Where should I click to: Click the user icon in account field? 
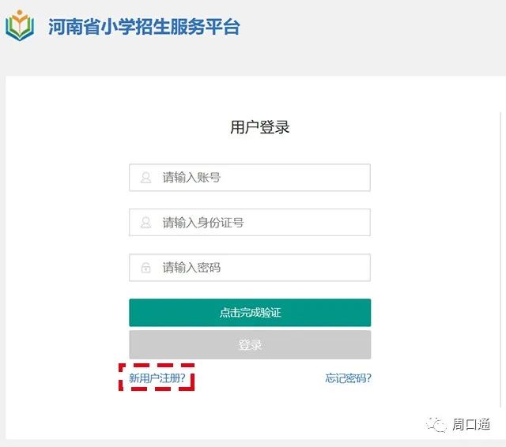click(x=146, y=178)
